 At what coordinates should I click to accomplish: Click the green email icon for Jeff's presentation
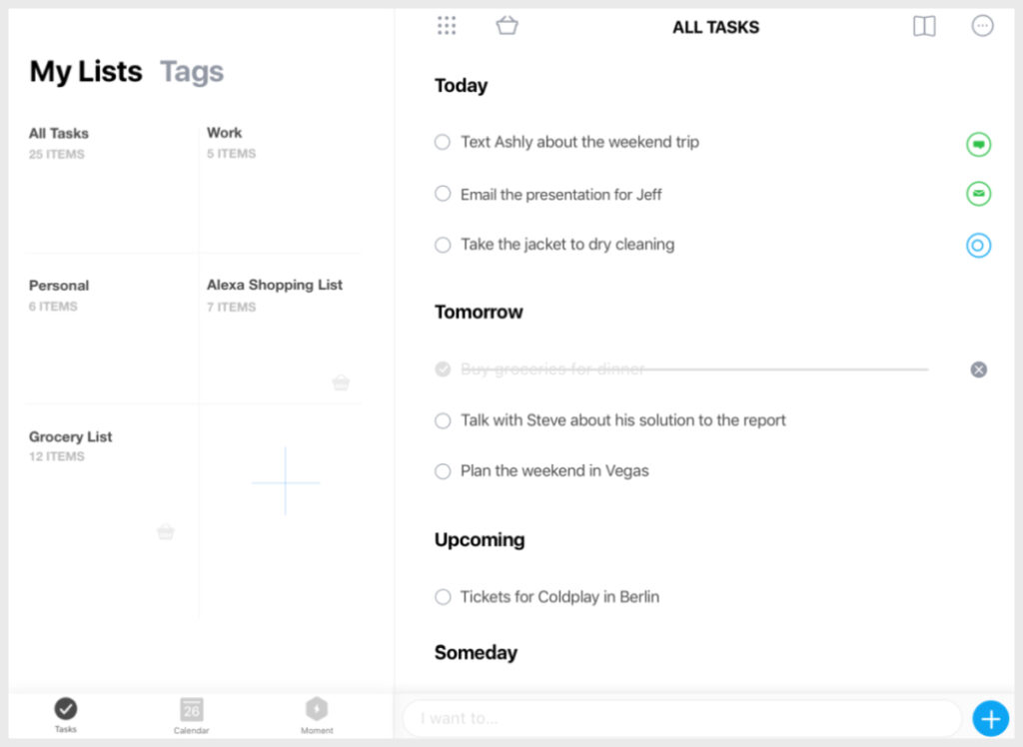(x=978, y=194)
